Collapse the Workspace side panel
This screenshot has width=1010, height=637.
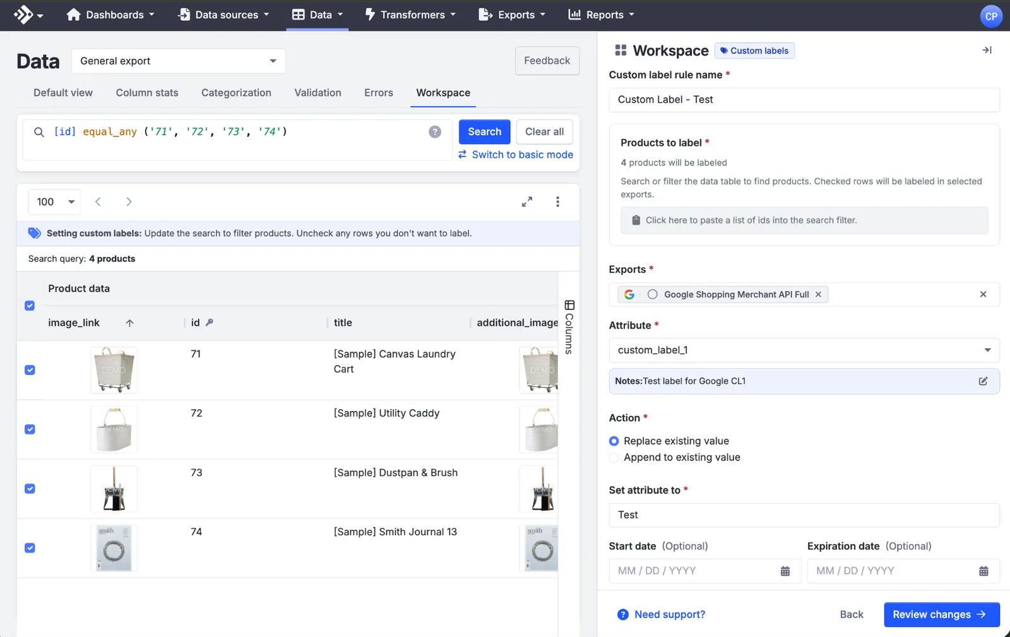pyautogui.click(x=987, y=50)
